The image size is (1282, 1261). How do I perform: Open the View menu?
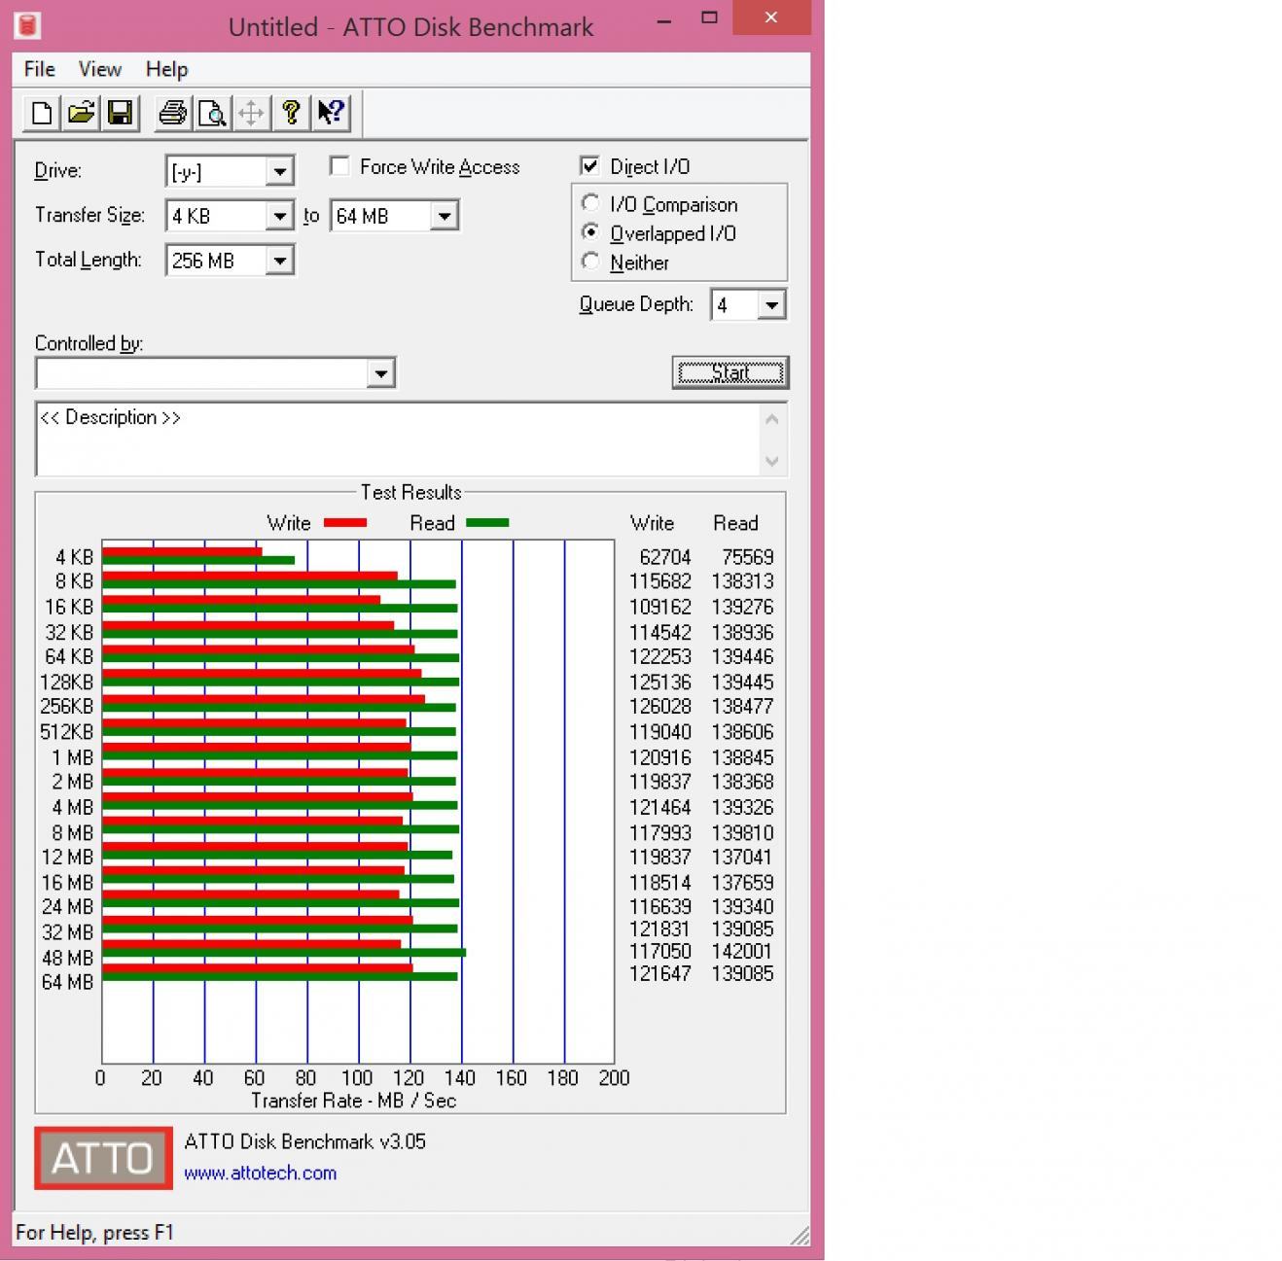100,69
